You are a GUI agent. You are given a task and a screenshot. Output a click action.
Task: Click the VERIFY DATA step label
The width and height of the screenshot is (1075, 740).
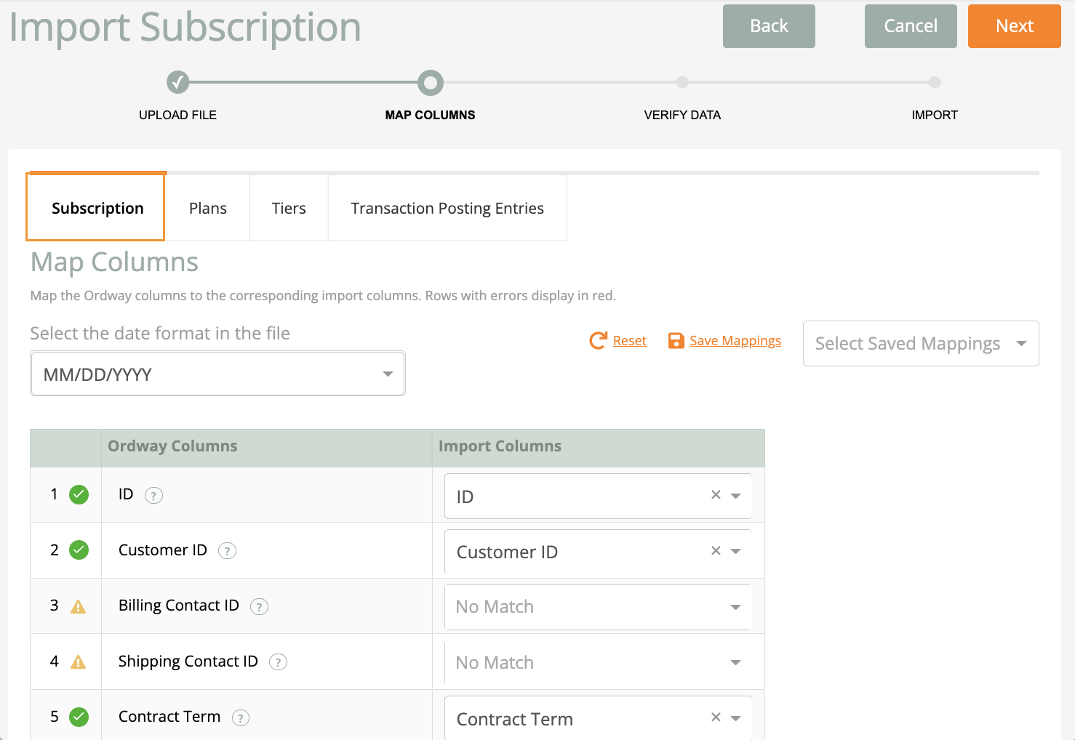click(x=682, y=115)
